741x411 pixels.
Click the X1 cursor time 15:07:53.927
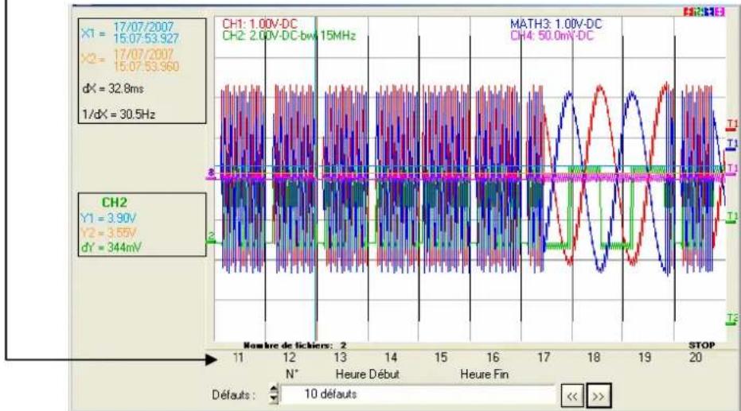tap(146, 39)
